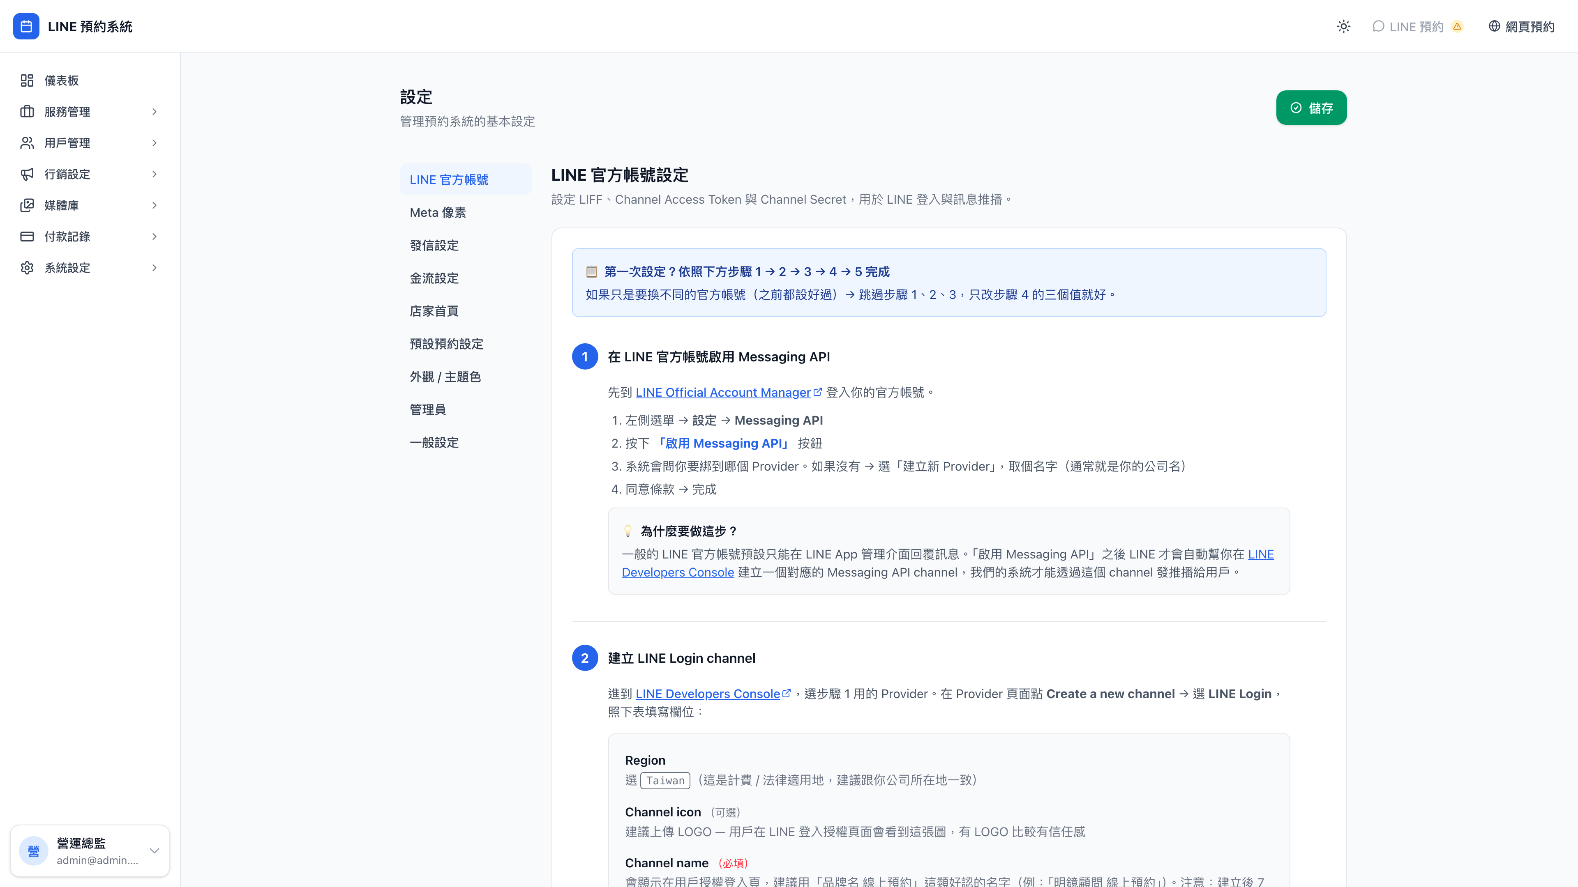Click the 網頁預約 link in the header

coord(1522,26)
